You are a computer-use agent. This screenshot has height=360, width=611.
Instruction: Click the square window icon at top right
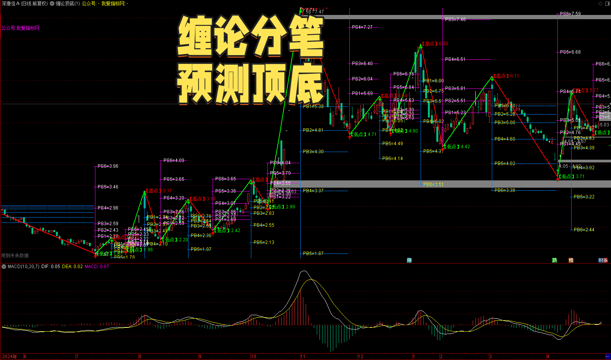(x=607, y=3)
